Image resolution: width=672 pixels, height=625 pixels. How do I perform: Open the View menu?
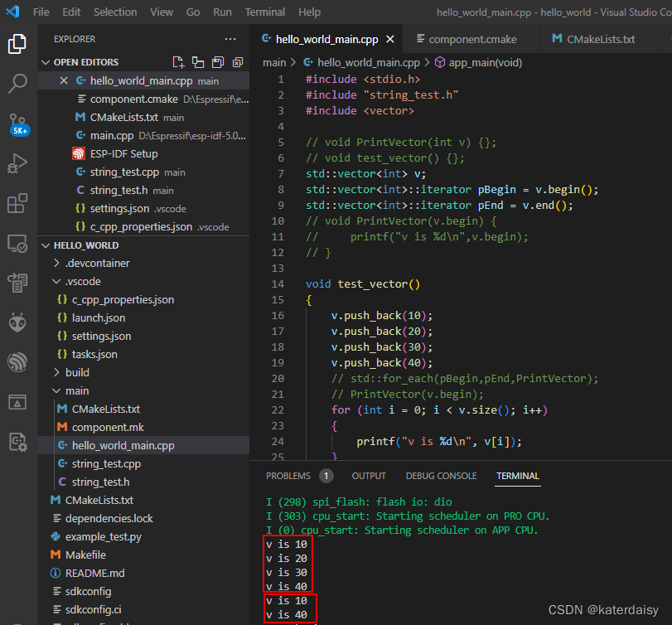point(162,12)
